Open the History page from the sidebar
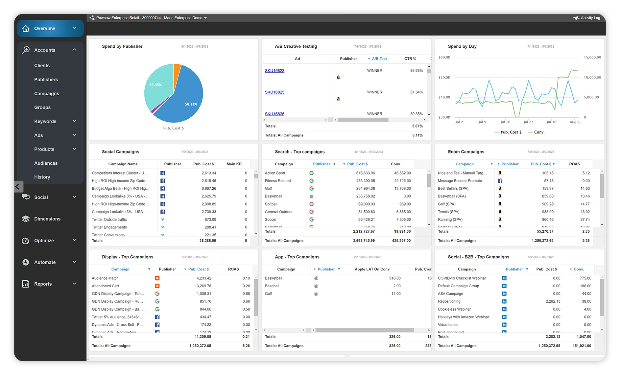This screenshot has height=375, width=620. point(42,177)
